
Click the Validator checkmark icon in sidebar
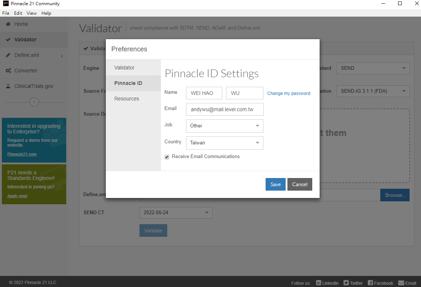pyautogui.click(x=8, y=40)
